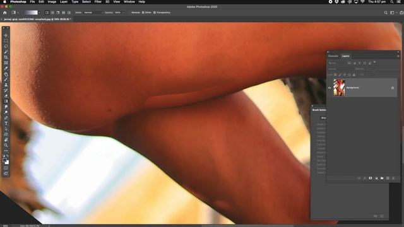Viewport: 404px width, 227px height.
Task: Create new adjustment layer icon
Action: tap(376, 178)
